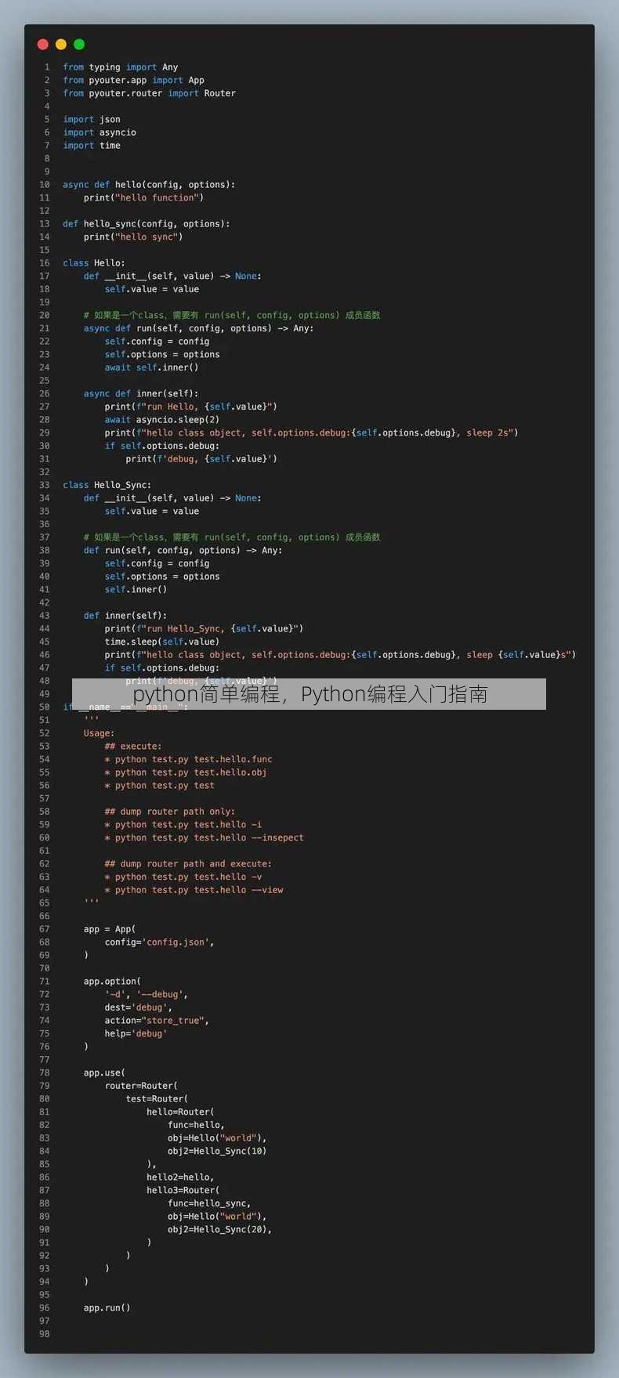
Task: Click the print("hello function") statement
Action: click(x=144, y=197)
